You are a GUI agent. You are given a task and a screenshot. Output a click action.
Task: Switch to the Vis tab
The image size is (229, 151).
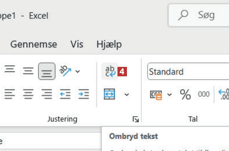[x=77, y=44]
